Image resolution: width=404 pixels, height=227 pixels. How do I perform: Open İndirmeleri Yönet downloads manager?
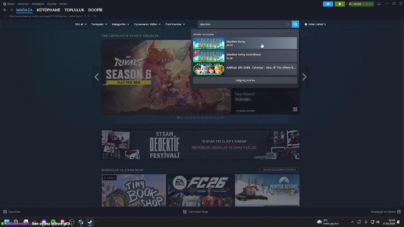(x=196, y=212)
